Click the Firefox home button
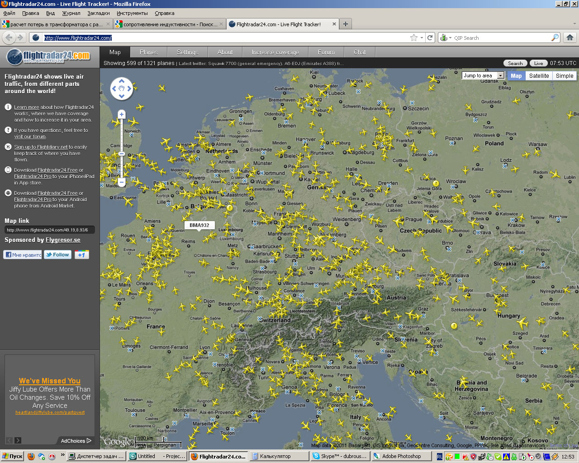This screenshot has height=463, width=579. 570,38
